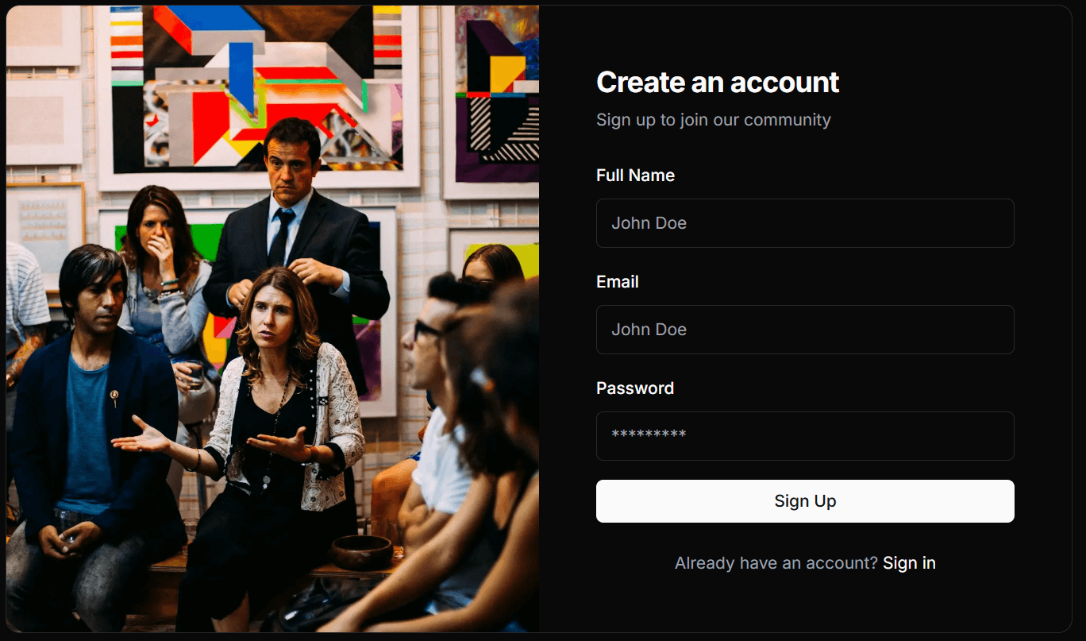Select the Password input field
The image size is (1086, 641).
(x=804, y=436)
